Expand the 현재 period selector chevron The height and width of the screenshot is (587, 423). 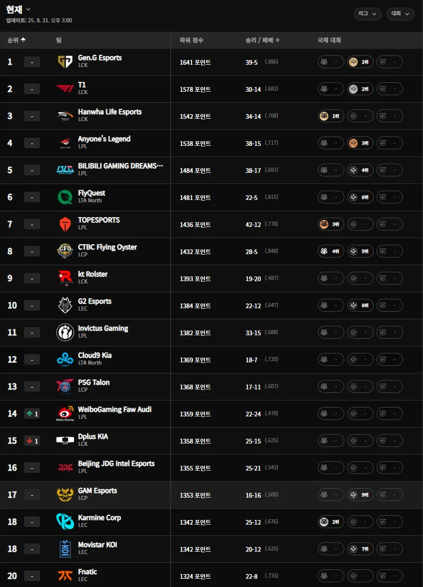pos(28,9)
